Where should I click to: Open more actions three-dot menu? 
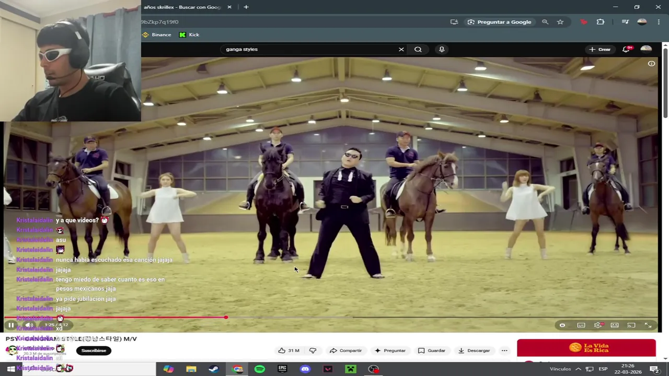click(504, 350)
